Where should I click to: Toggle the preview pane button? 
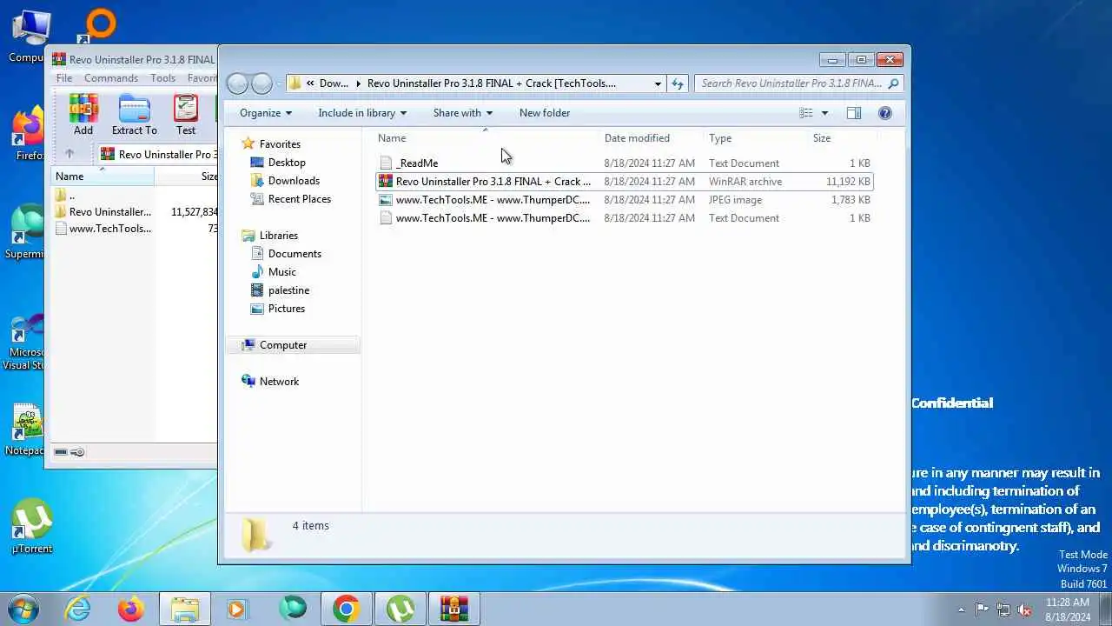pos(854,113)
